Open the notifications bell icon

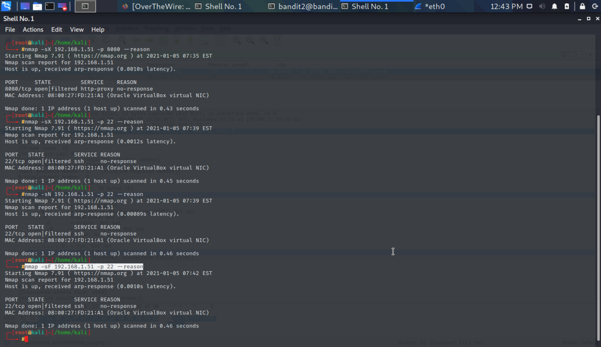(x=554, y=7)
